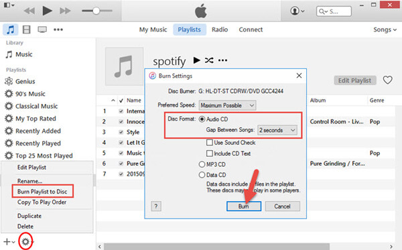Skip forward with the Fast Forward button
Image resolution: width=402 pixels, height=250 pixels.
65,11
